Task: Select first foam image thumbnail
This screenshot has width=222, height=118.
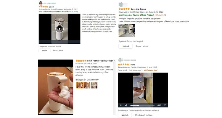Action: pyautogui.click(x=80, y=85)
